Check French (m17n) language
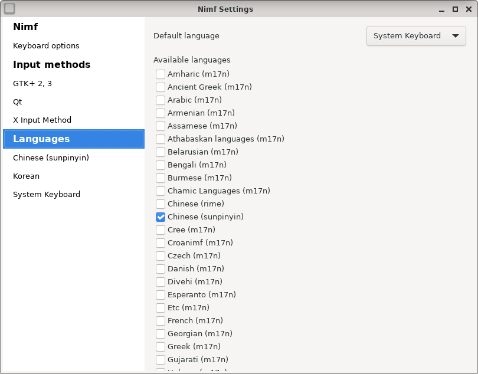478x374 pixels. tap(161, 321)
